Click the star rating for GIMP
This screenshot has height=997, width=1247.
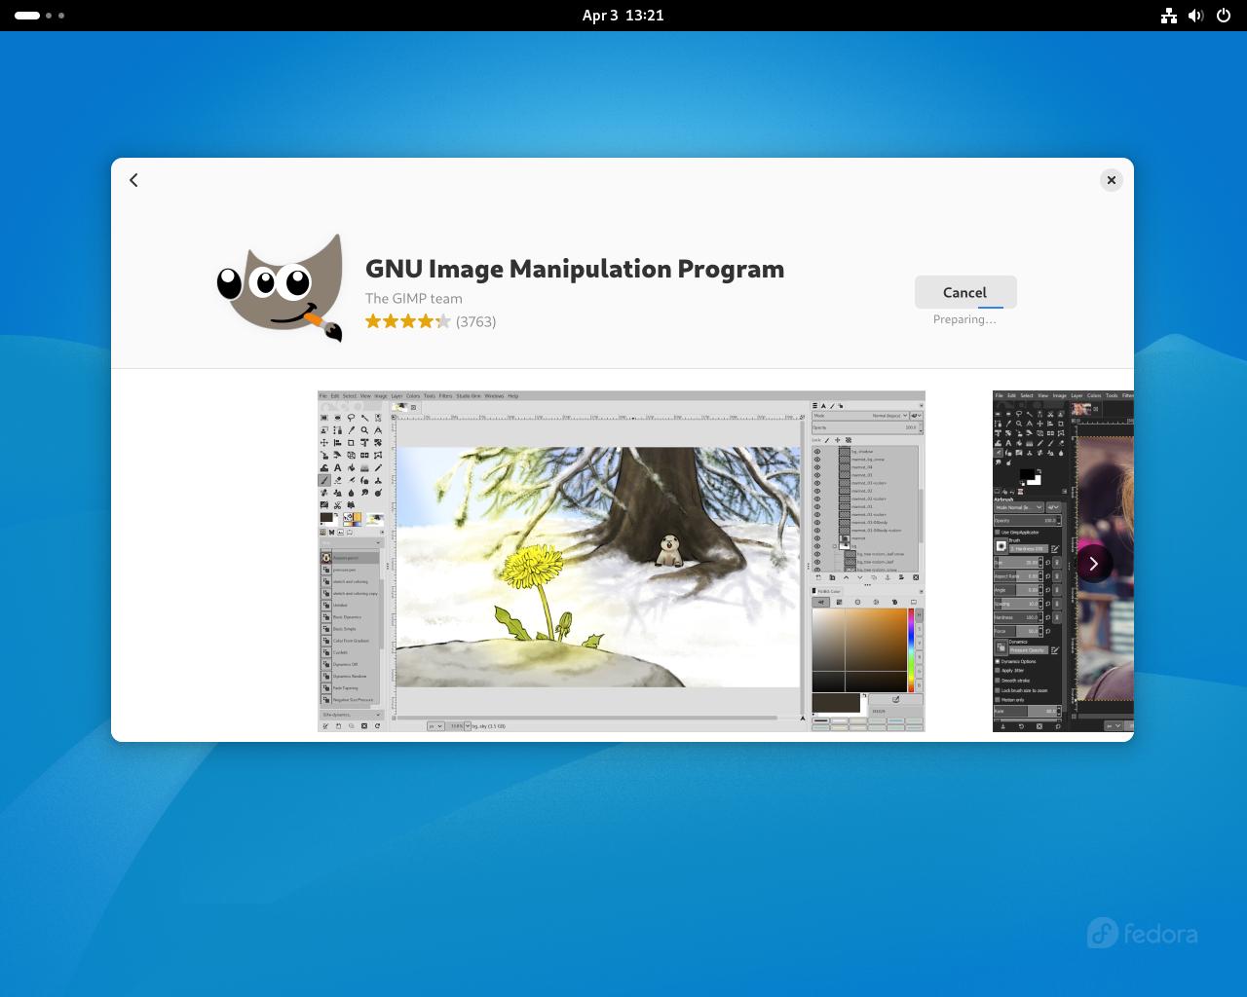408,321
